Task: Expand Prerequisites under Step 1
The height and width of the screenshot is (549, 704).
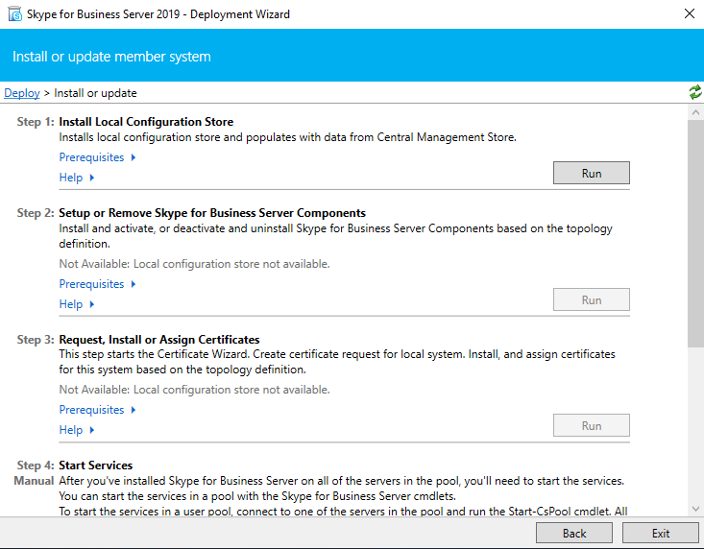Action: tap(97, 157)
